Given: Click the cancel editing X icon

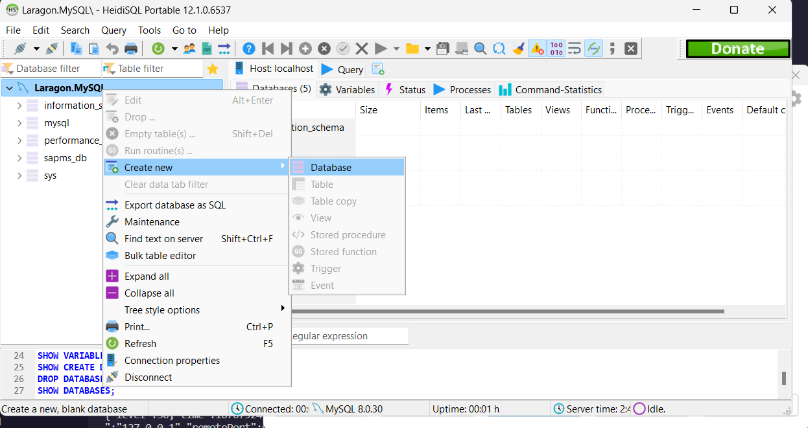Looking at the screenshot, I should 362,49.
